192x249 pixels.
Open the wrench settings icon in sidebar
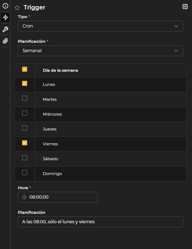[x=5, y=29]
